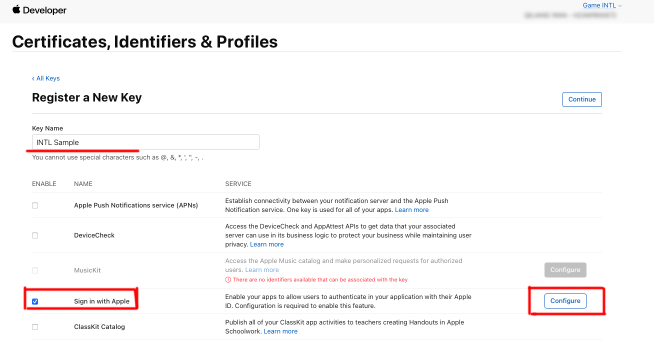Click the INTL Sample key name text field

click(145, 142)
